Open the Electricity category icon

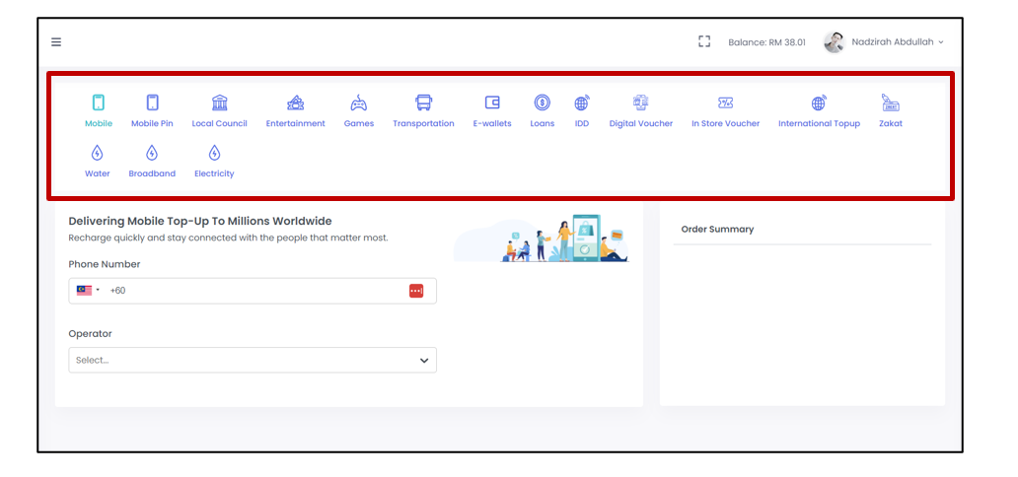(214, 153)
